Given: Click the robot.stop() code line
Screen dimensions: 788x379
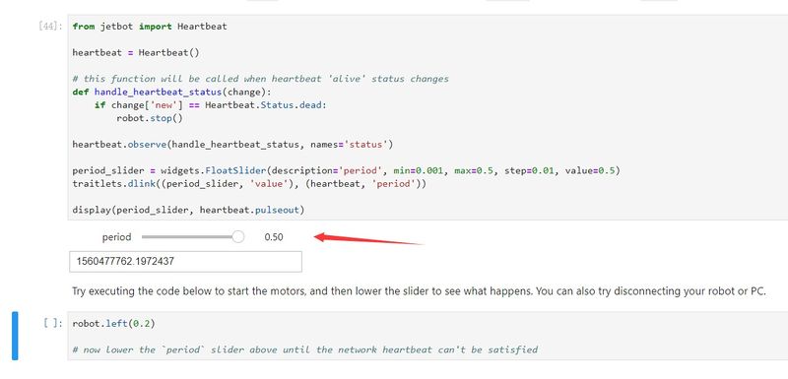Looking at the screenshot, I should click(x=150, y=118).
